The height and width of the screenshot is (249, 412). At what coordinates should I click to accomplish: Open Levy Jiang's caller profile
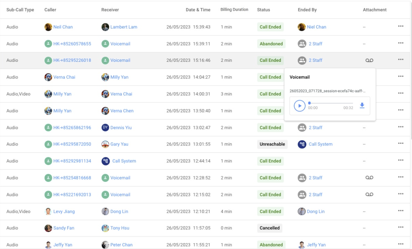(x=64, y=211)
